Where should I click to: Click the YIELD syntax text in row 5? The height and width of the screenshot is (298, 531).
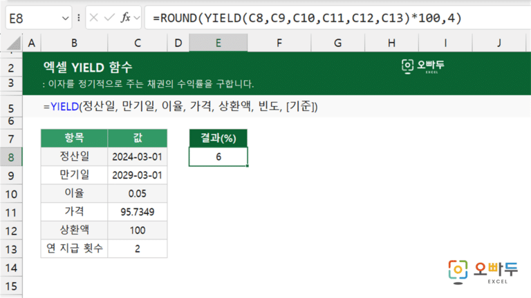pyautogui.click(x=180, y=106)
